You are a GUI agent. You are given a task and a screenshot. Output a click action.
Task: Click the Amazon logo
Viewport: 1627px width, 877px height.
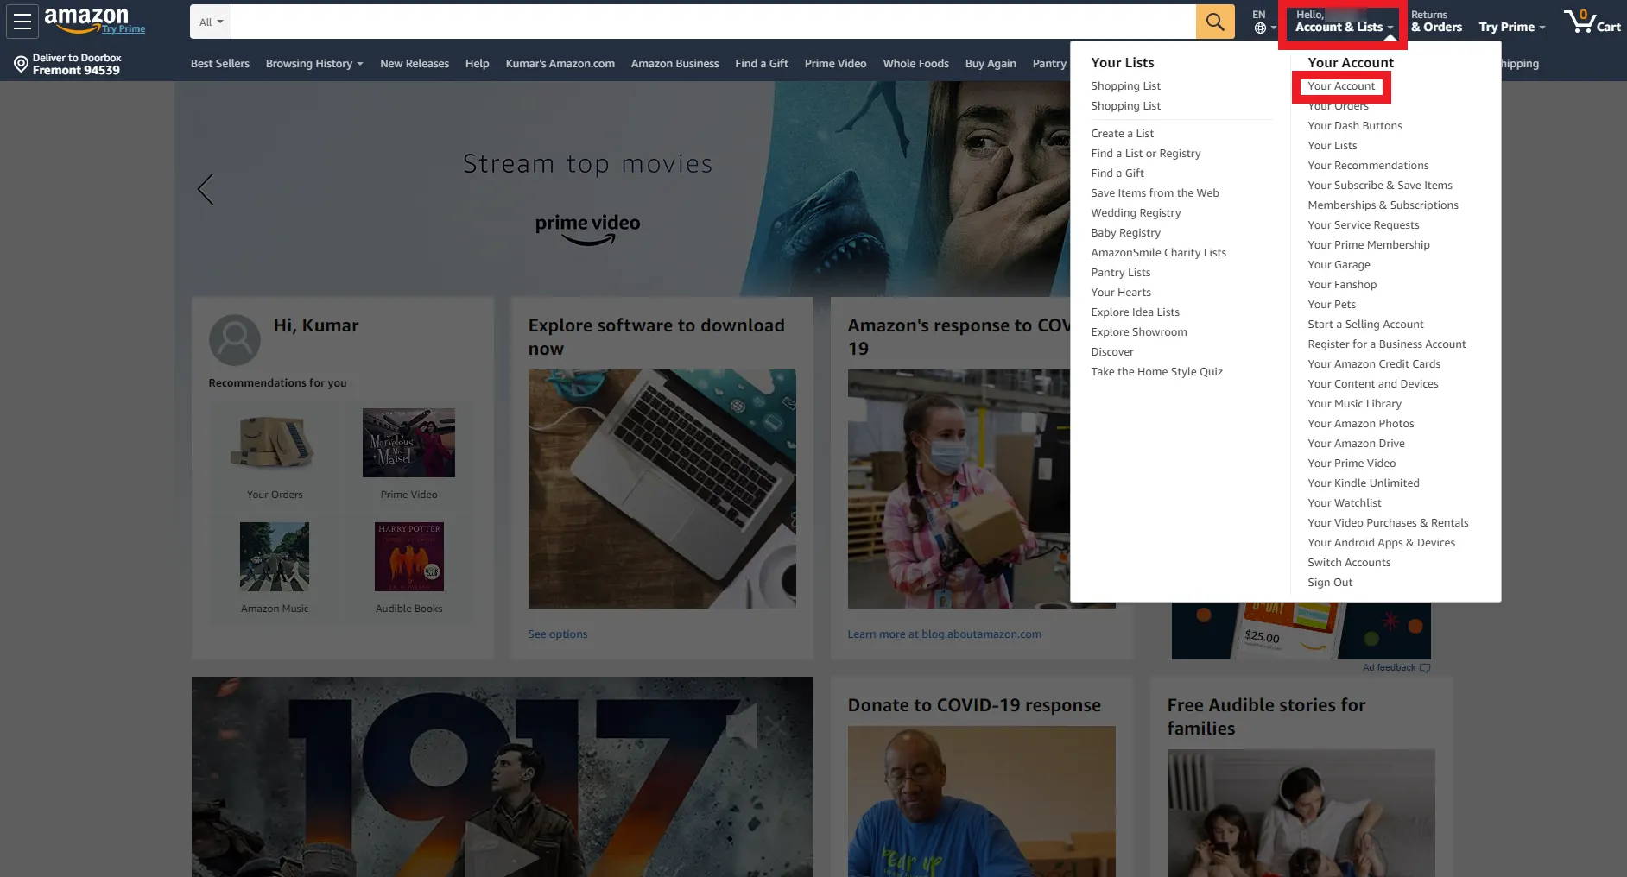86,19
